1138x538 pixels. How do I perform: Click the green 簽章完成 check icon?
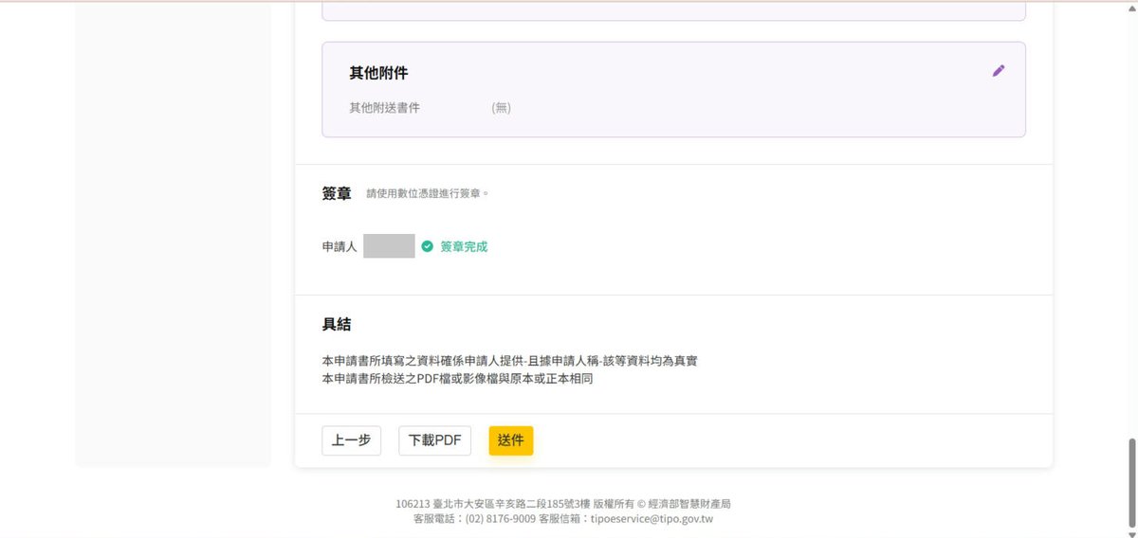(428, 246)
